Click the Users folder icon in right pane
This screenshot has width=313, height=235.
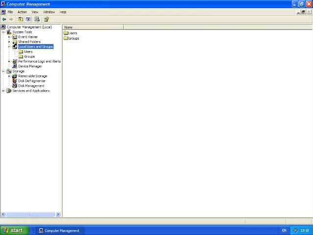coord(66,33)
